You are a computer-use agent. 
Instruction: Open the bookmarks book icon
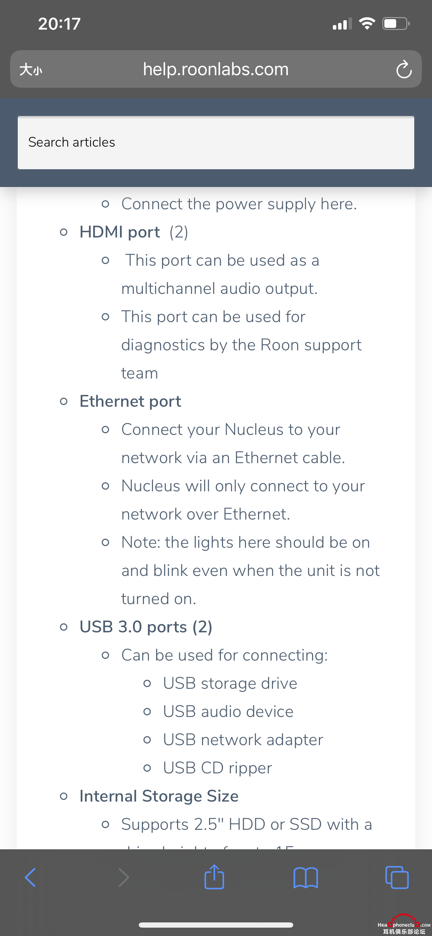point(306,878)
